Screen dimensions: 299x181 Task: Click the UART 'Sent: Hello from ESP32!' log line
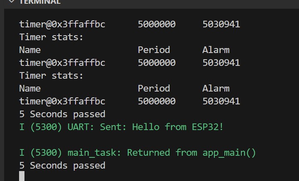[x=122, y=127]
